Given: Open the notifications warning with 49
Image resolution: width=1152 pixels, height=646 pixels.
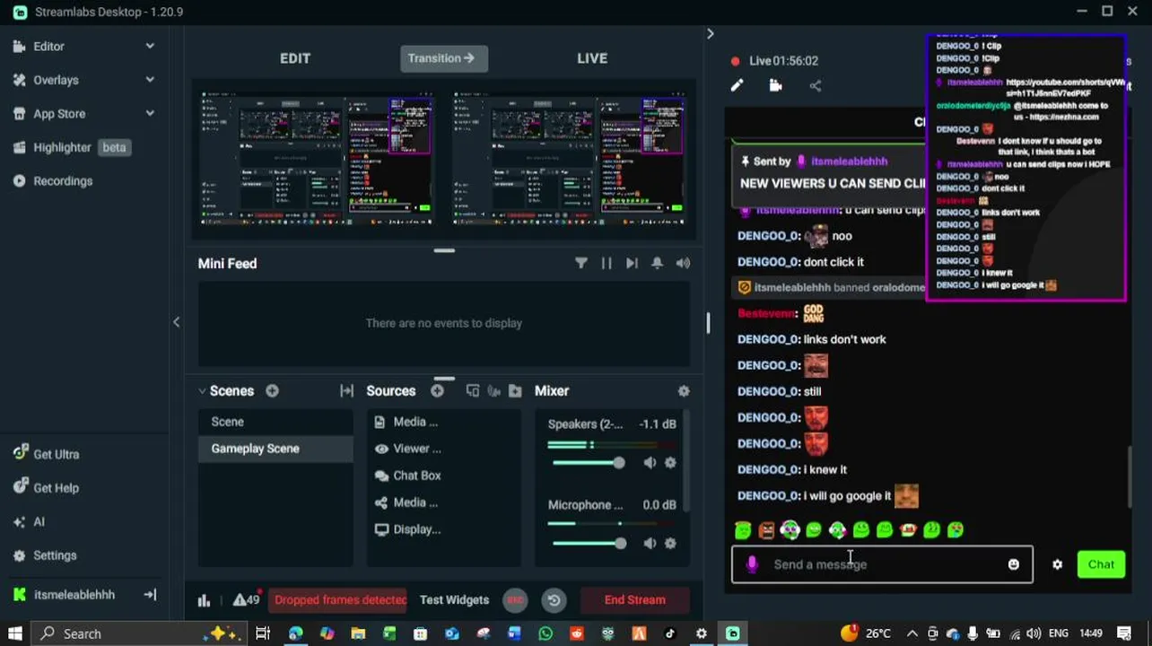Looking at the screenshot, I should tap(246, 600).
